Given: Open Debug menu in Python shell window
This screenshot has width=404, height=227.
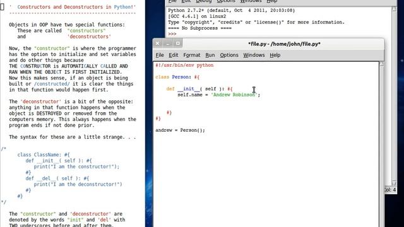Looking at the screenshot, I should click(x=203, y=1).
